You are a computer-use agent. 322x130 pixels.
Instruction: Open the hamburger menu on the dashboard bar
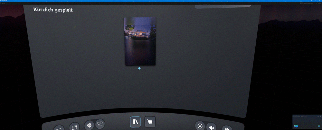coord(59,128)
